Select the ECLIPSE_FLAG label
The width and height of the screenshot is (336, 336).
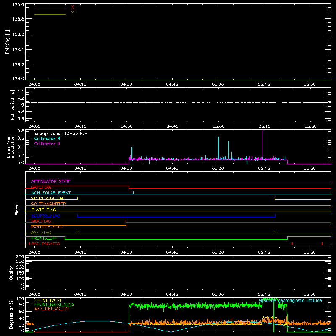click(46, 215)
